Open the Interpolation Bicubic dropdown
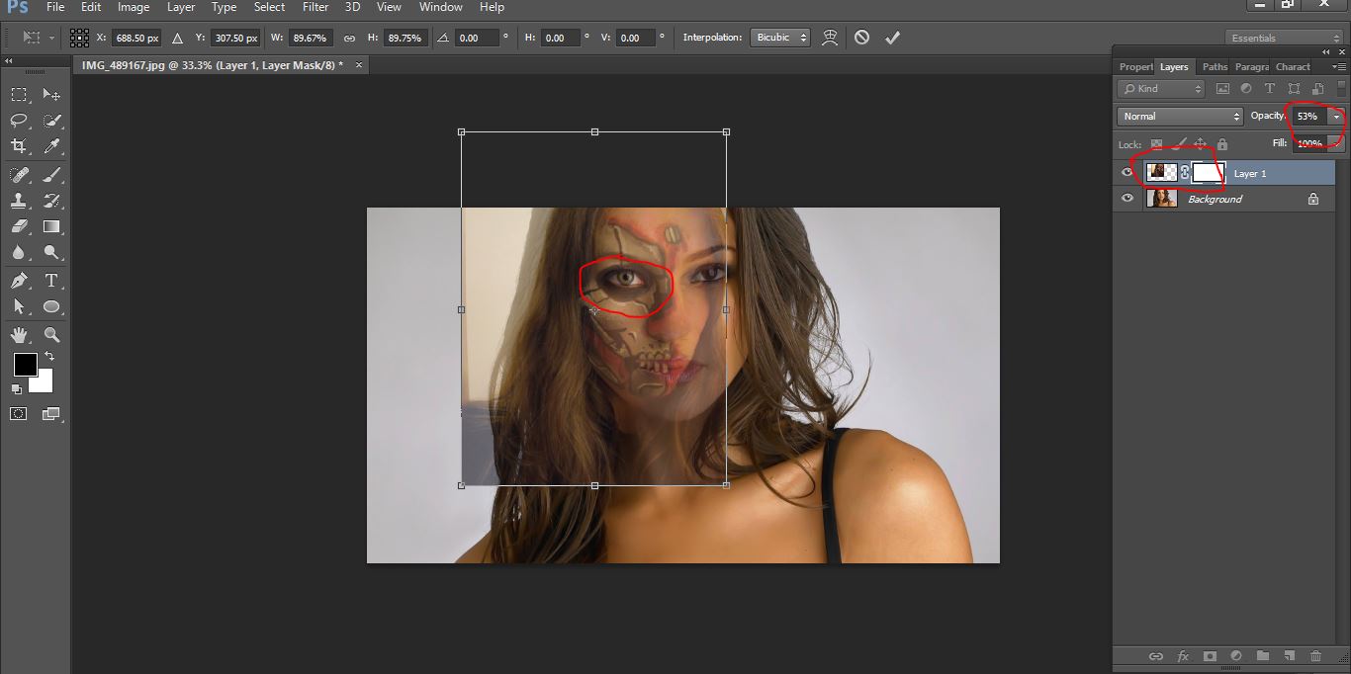The width and height of the screenshot is (1351, 674). (780, 38)
